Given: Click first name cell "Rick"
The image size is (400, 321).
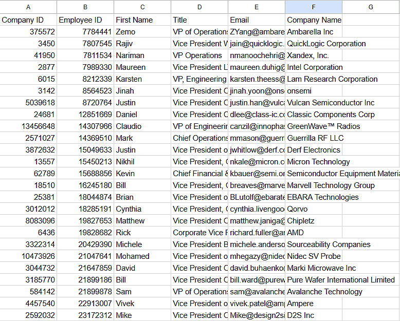Looking at the screenshot, I should 142,233.
